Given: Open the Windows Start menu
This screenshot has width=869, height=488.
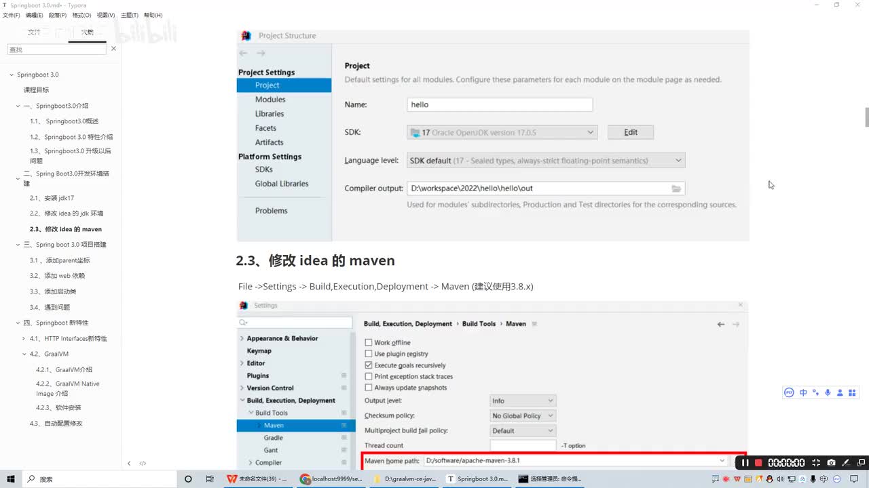Looking at the screenshot, I should tap(12, 479).
